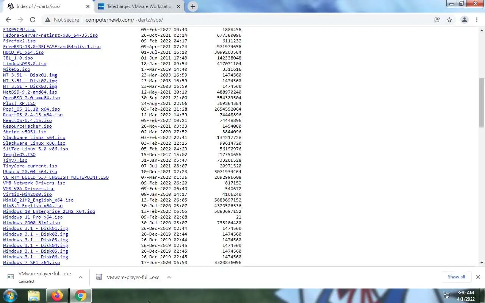This screenshot has width=485, height=303.
Task: Click the page vertical scrollbar thumb
Action: 482,102
